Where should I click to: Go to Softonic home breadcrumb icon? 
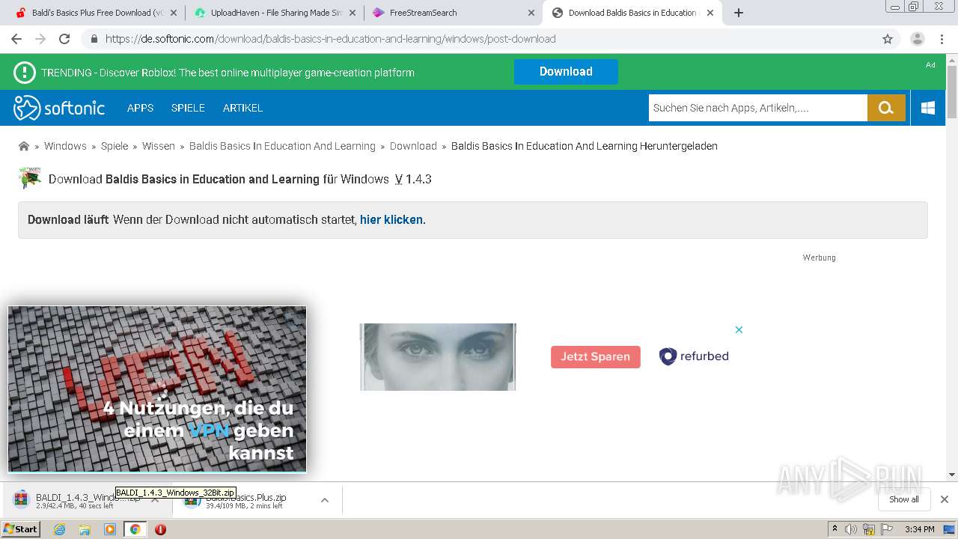pos(24,146)
